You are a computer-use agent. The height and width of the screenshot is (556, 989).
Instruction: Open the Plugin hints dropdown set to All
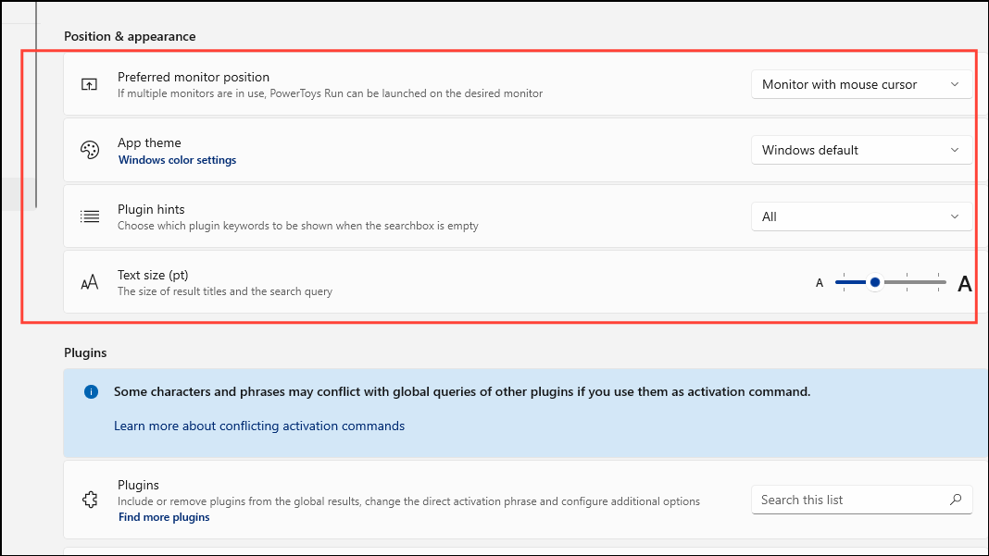(x=861, y=216)
